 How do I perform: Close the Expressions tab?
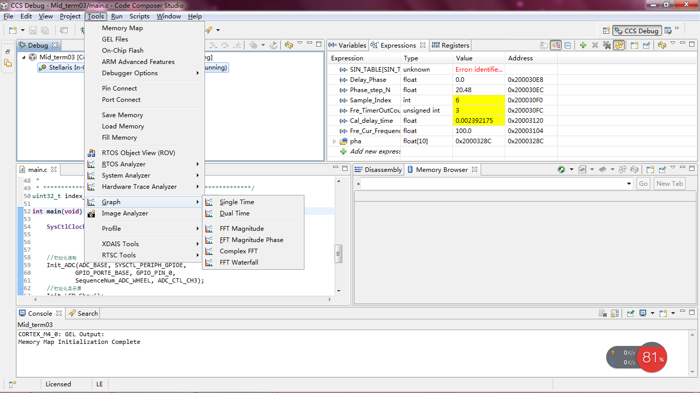click(x=423, y=45)
